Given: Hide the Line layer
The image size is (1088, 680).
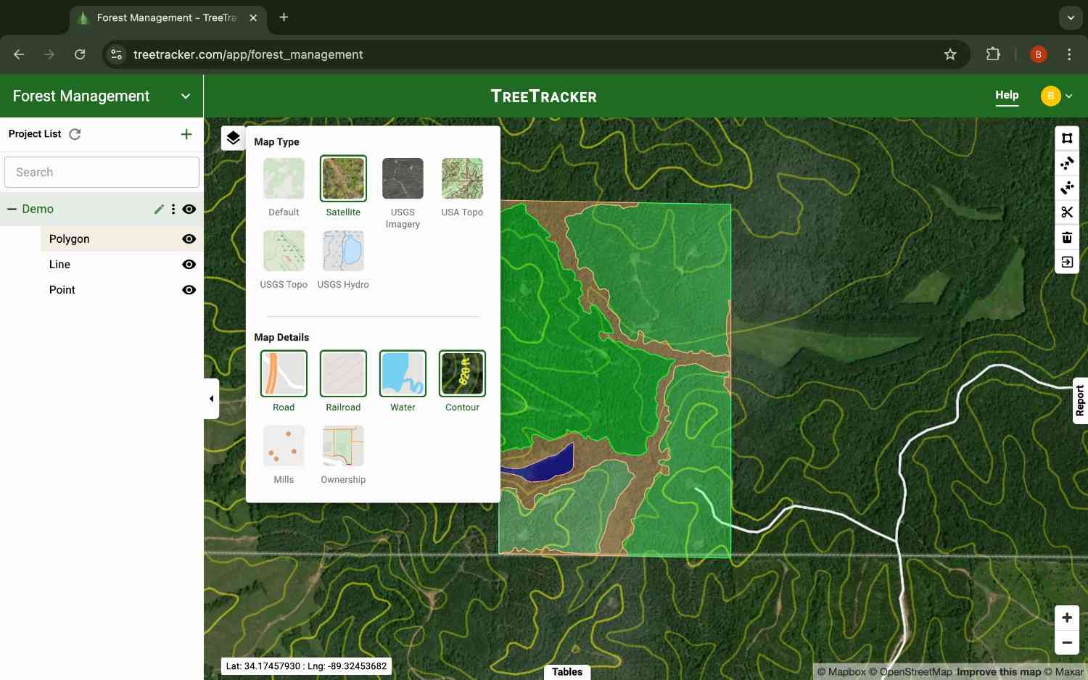Looking at the screenshot, I should tap(189, 264).
